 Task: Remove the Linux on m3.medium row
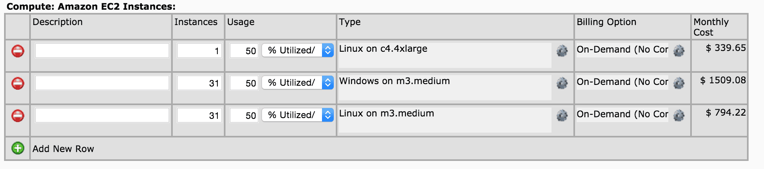pos(17,116)
